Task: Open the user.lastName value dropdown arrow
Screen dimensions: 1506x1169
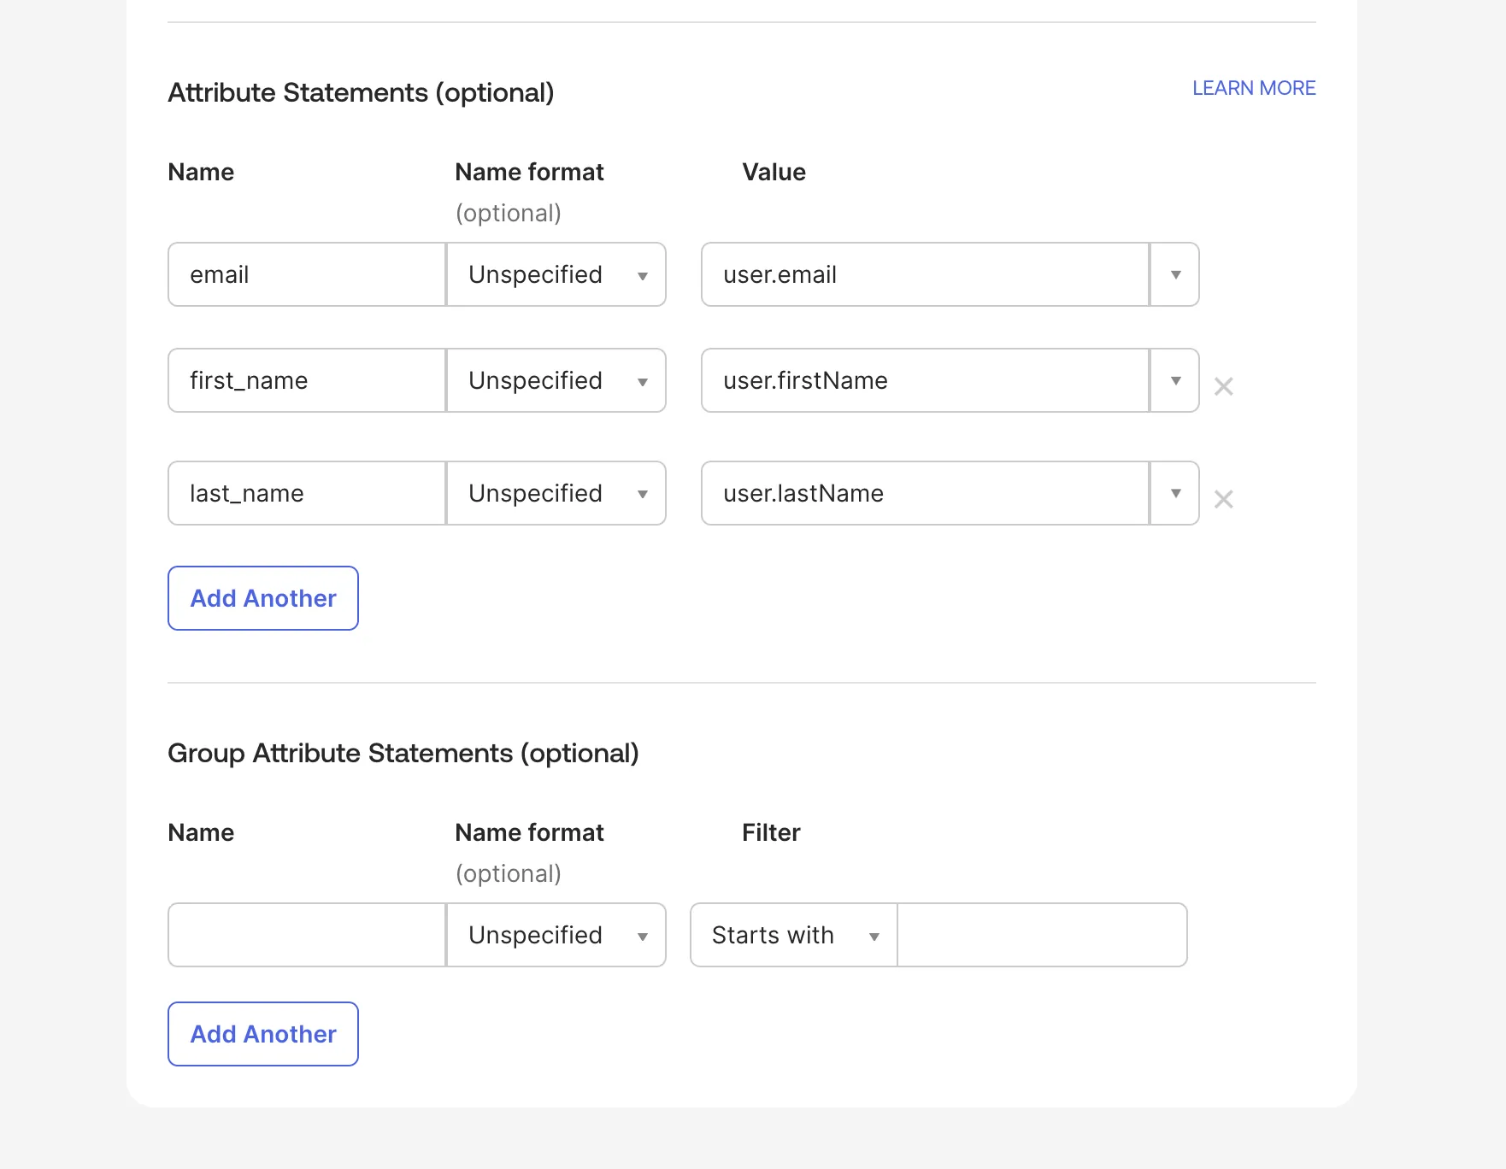Action: tap(1175, 493)
